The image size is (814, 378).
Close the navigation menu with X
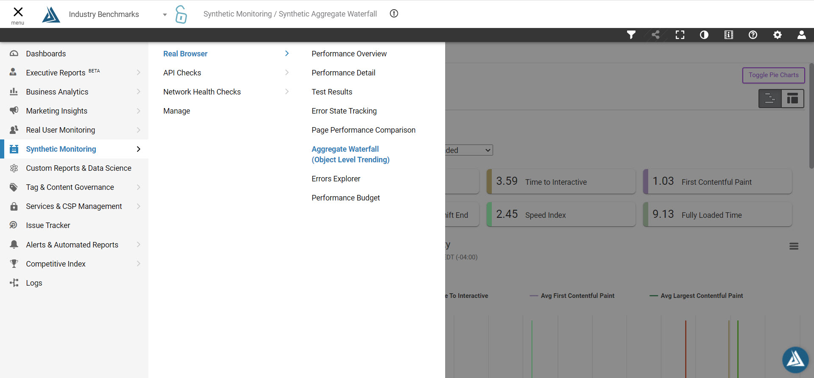pos(18,12)
